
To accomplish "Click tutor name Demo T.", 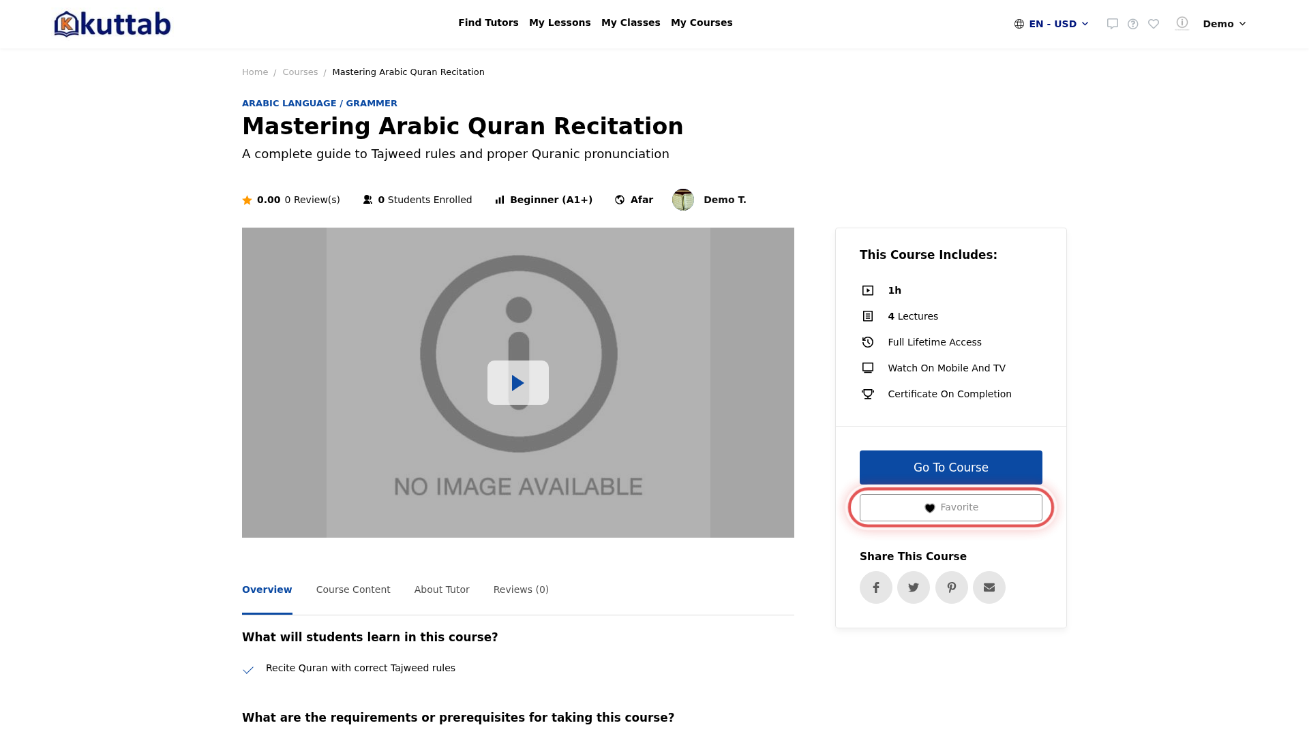I will click(x=725, y=200).
